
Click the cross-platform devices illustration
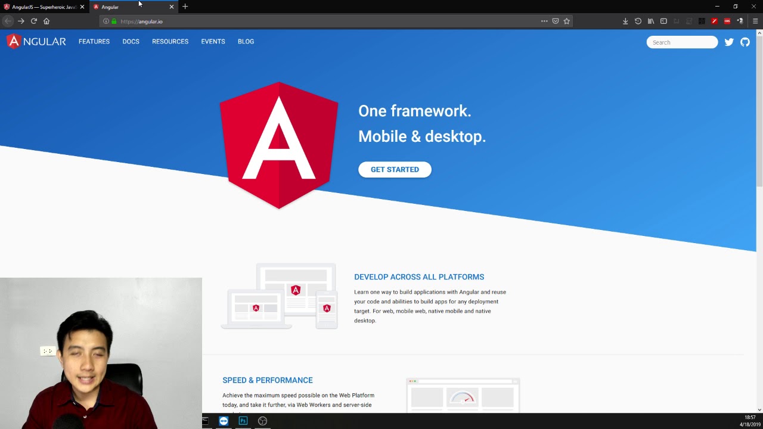tap(279, 296)
